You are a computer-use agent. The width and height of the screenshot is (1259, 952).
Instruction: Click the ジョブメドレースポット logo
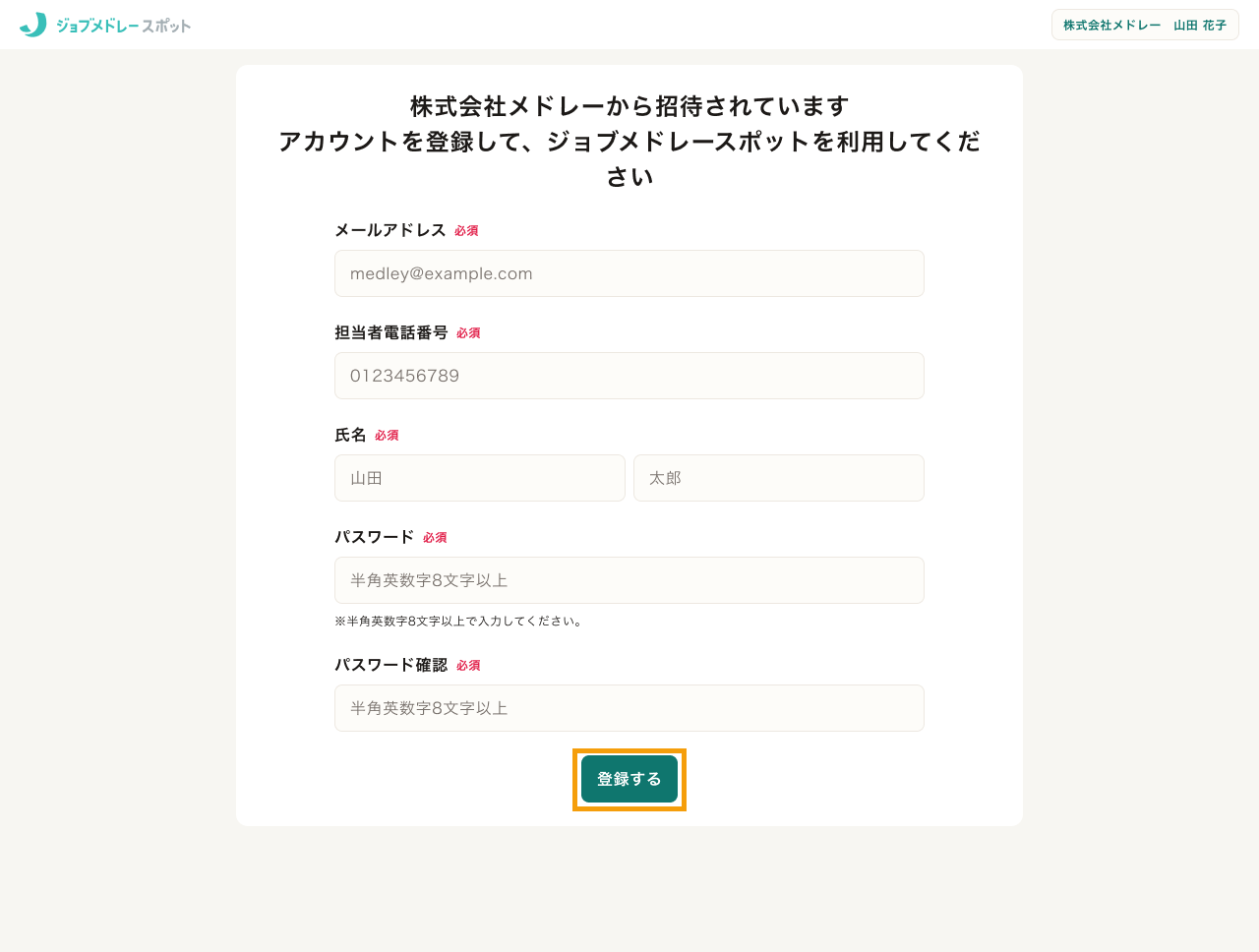tap(105, 25)
